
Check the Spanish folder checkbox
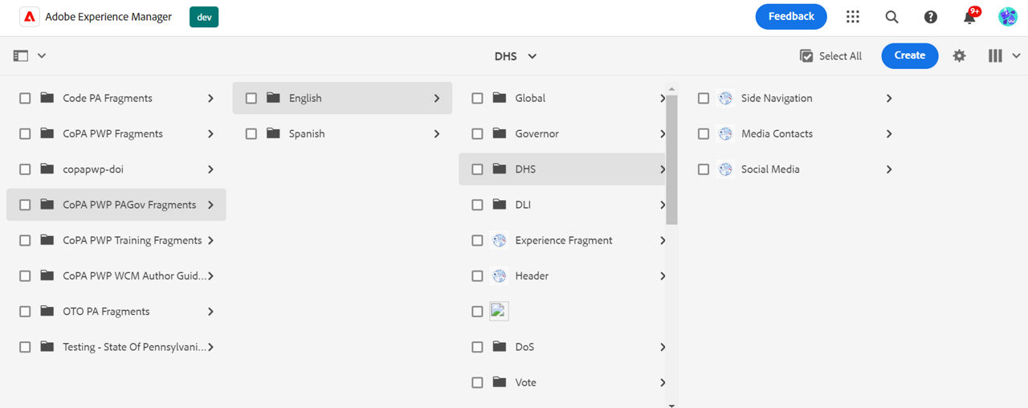[x=251, y=134]
